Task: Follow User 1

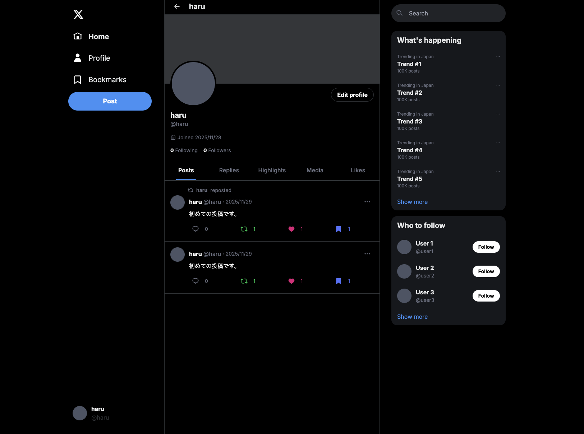Action: (486, 247)
